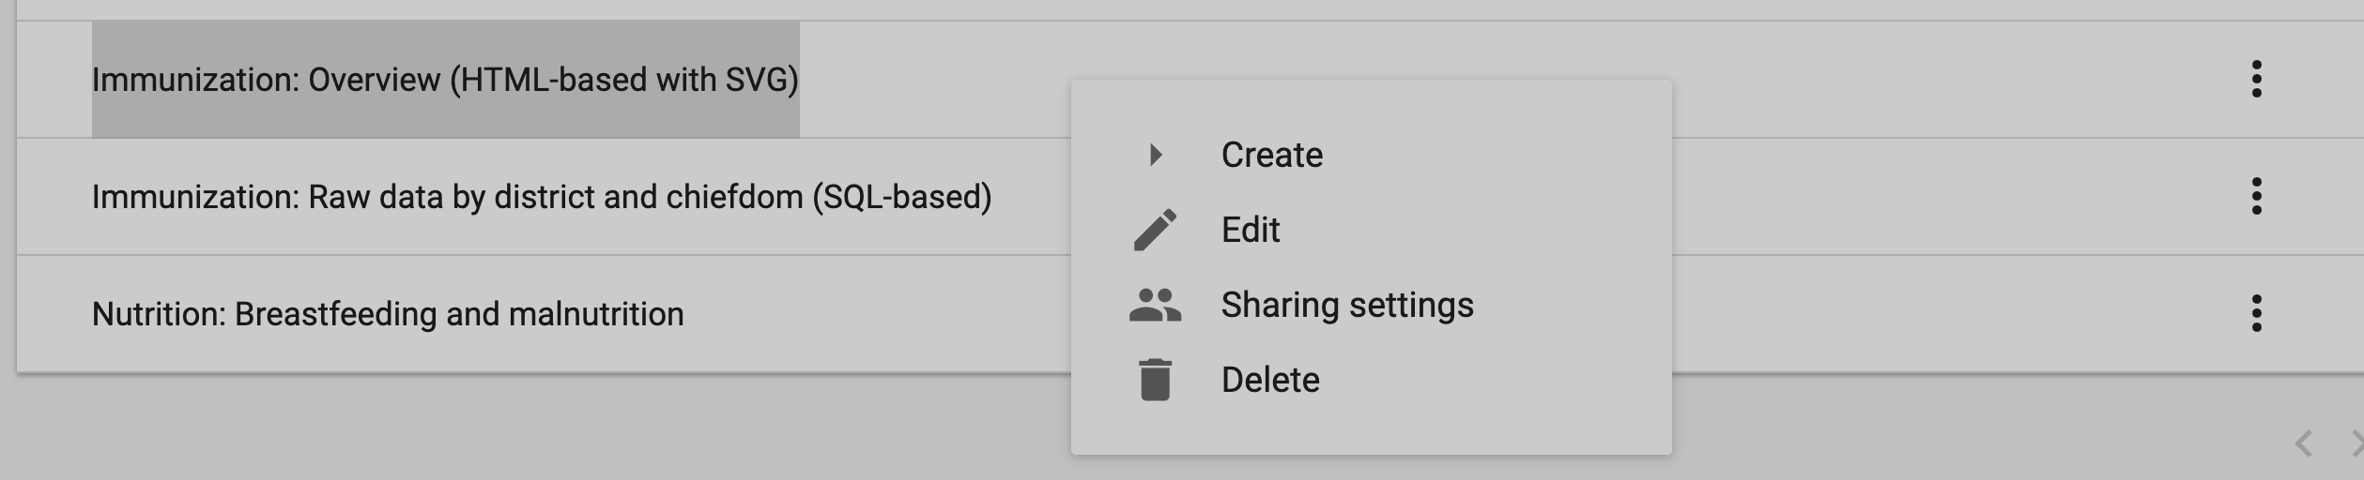Choose Edit from the context menu

pyautogui.click(x=1251, y=230)
